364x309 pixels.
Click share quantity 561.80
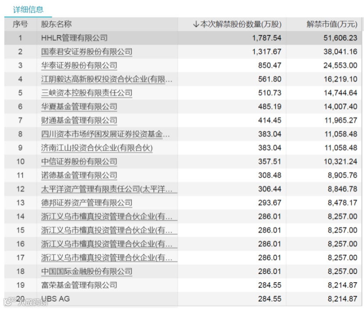click(x=270, y=79)
